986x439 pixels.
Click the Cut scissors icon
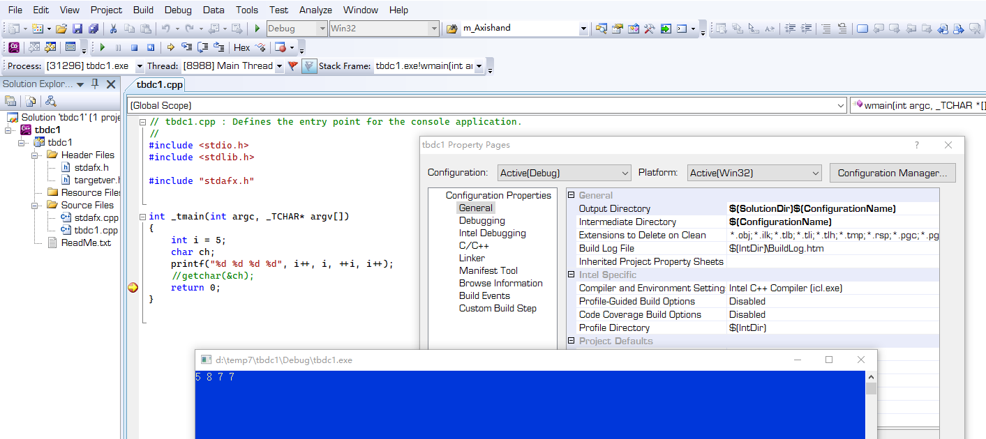[113, 29]
